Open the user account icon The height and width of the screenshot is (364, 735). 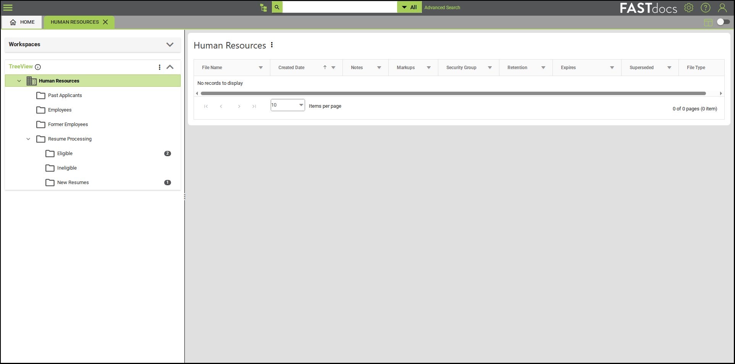tap(722, 8)
